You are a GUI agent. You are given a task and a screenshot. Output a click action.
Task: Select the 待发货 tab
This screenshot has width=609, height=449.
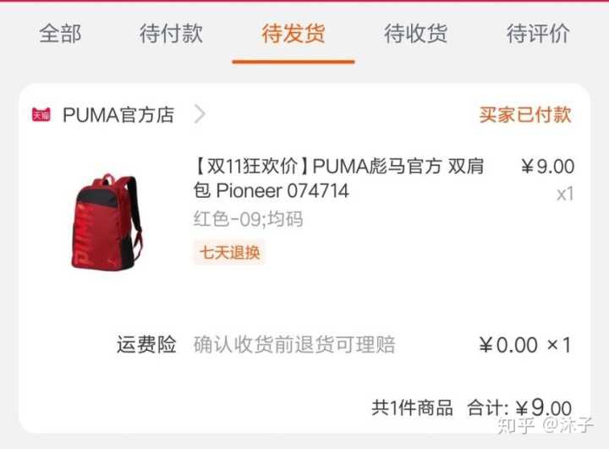294,34
